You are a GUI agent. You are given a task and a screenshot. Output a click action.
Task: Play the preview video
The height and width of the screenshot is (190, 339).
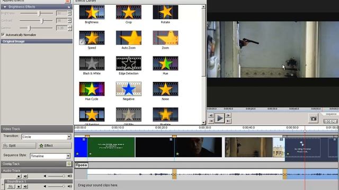pos(219,118)
